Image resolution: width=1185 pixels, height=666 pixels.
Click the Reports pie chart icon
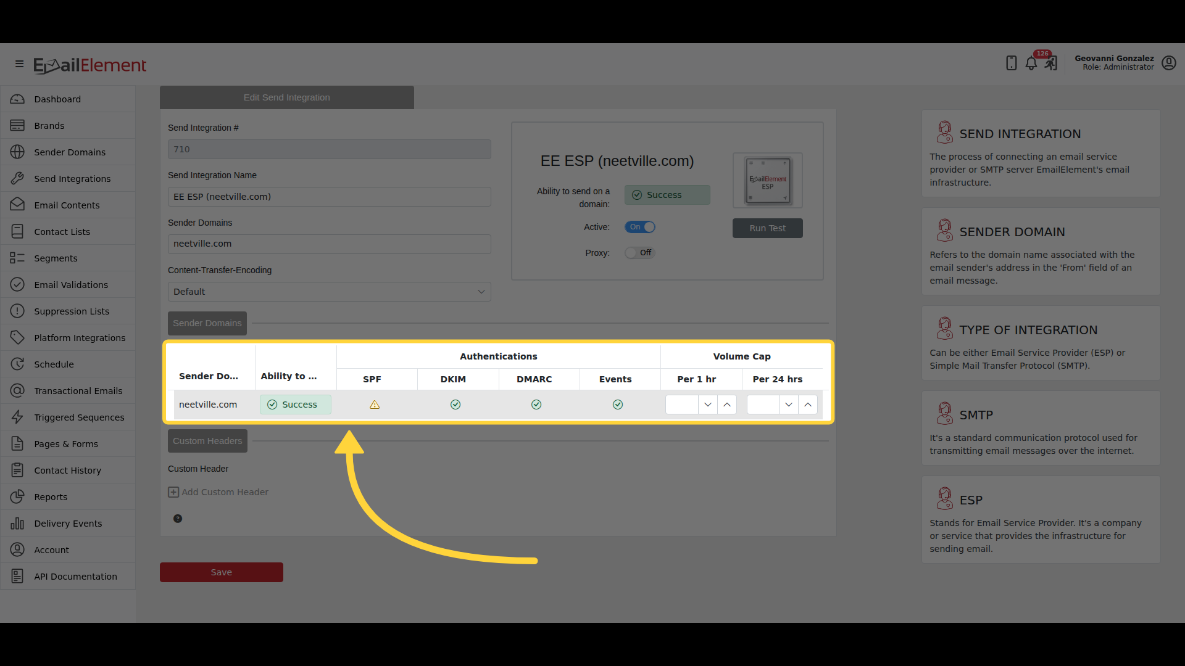pyautogui.click(x=17, y=497)
